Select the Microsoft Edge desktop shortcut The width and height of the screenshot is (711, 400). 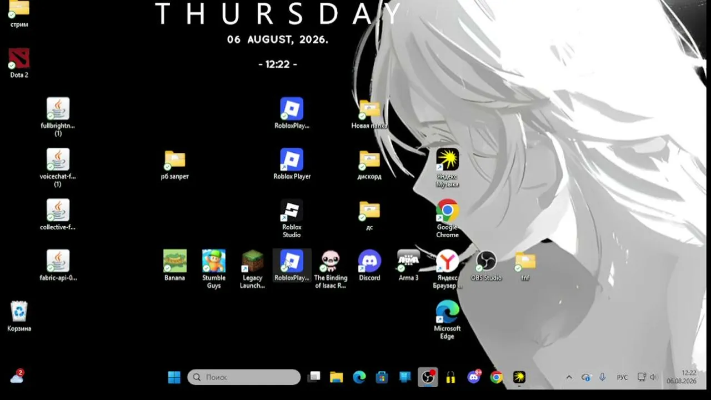pos(447,319)
